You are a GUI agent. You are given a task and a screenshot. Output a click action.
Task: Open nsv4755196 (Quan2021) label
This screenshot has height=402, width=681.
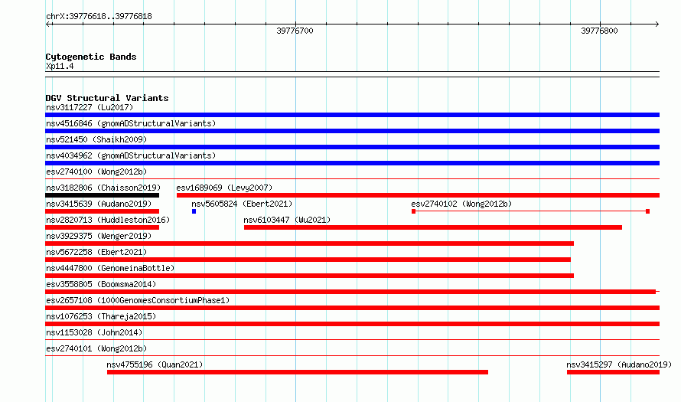click(155, 364)
